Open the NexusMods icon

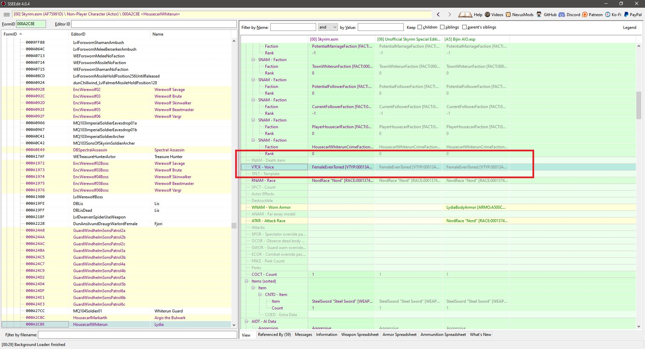point(508,14)
